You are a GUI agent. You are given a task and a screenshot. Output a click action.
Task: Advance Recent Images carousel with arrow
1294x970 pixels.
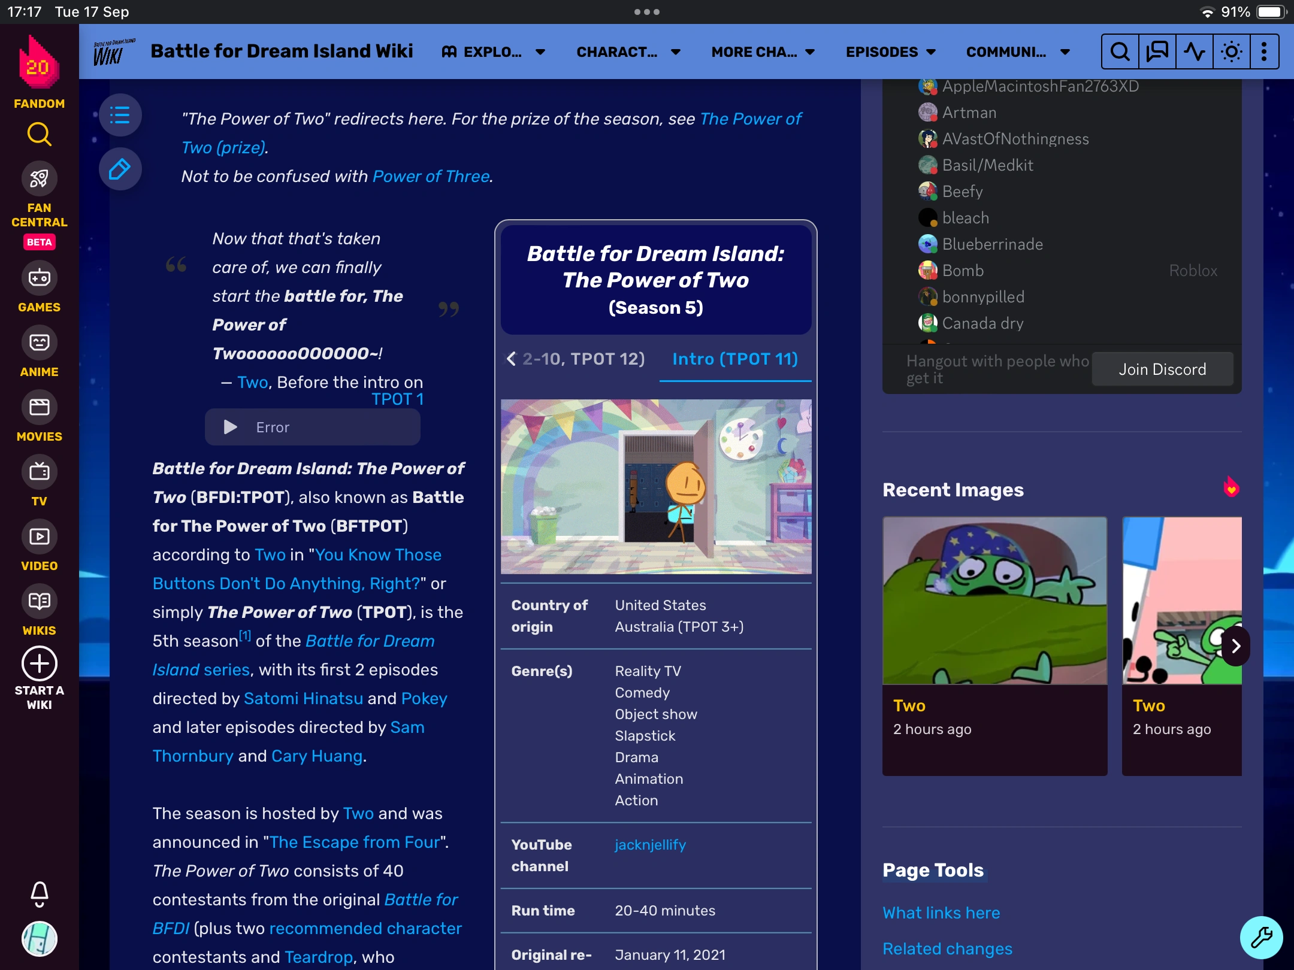1235,646
